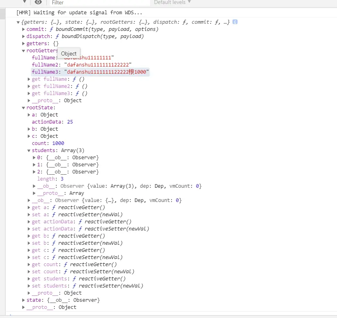Collapse the top-level {getters: {…}, state: …} object
Viewport: 337px width, 318px height.
18,22
